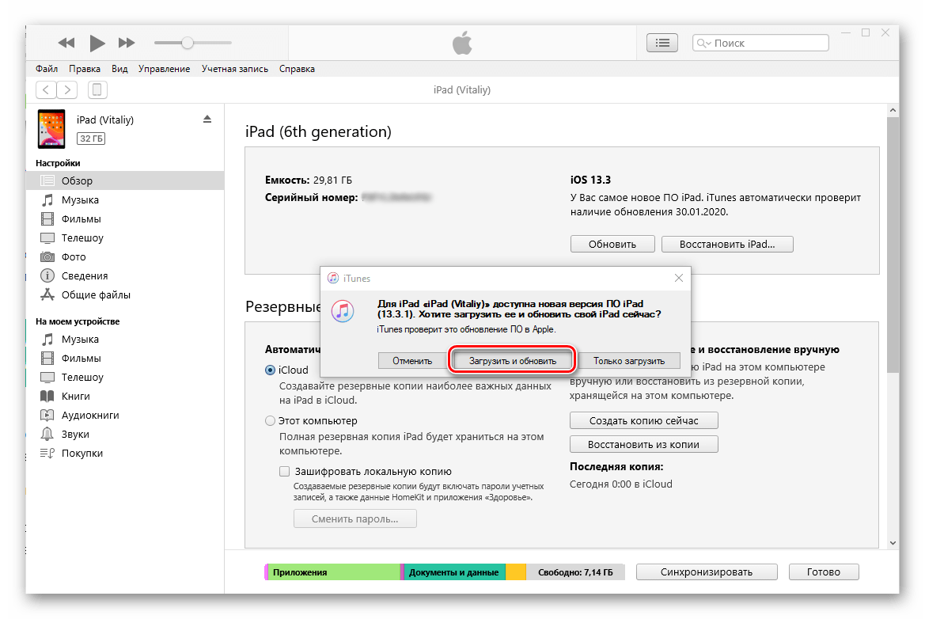The height and width of the screenshot is (619, 925).
Task: Click Документы и данные storage segment
Action: click(454, 572)
